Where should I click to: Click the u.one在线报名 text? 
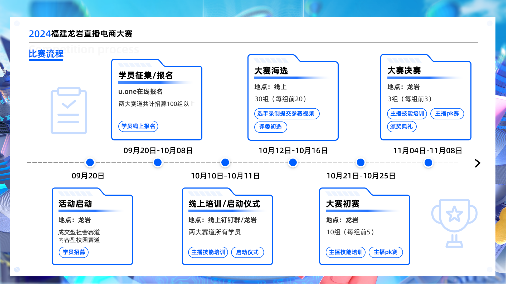pos(140,92)
